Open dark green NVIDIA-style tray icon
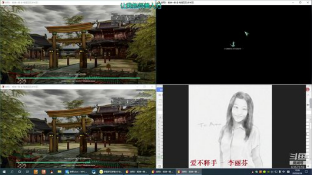Image resolution: width=312 pixels, height=175 pixels. pos(268,172)
